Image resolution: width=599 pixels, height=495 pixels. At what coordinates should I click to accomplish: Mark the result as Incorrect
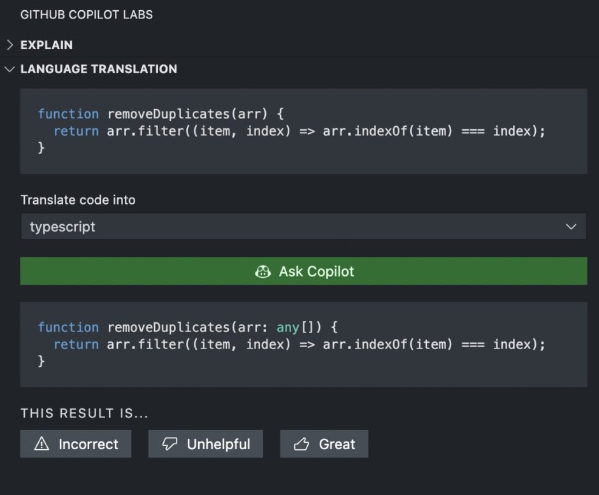pyautogui.click(x=75, y=444)
